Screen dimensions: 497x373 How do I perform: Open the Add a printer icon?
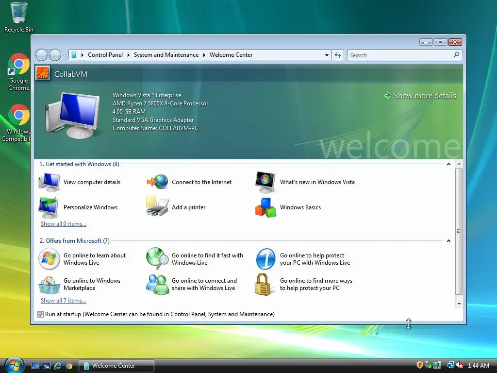pos(157,206)
